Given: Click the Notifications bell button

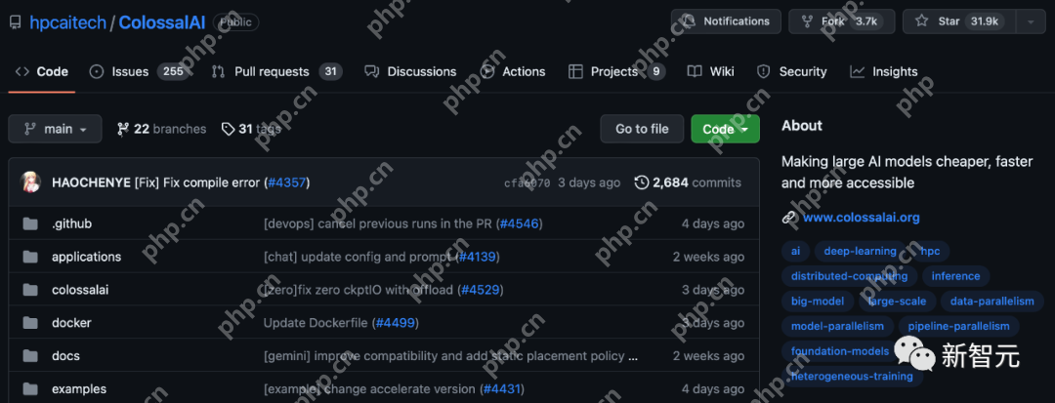Looking at the screenshot, I should pyautogui.click(x=726, y=21).
